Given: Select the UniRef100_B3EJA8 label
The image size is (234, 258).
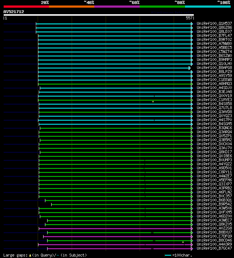Looking at the screenshot, I should [x=214, y=92].
